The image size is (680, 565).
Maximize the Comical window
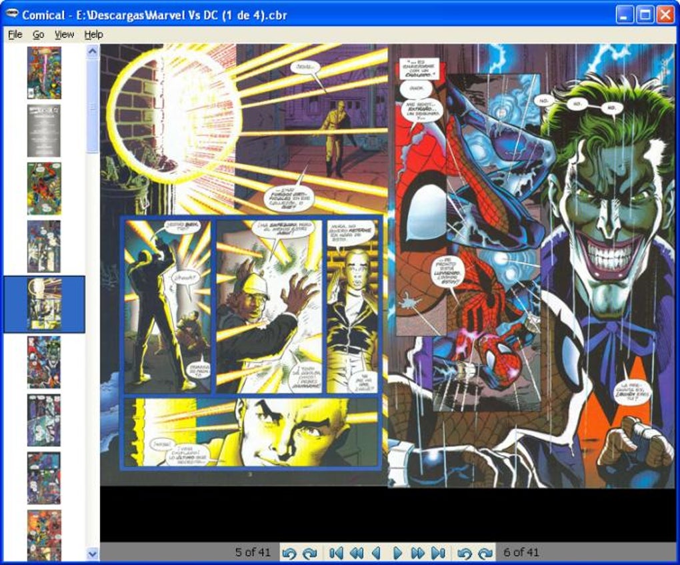pyautogui.click(x=645, y=15)
